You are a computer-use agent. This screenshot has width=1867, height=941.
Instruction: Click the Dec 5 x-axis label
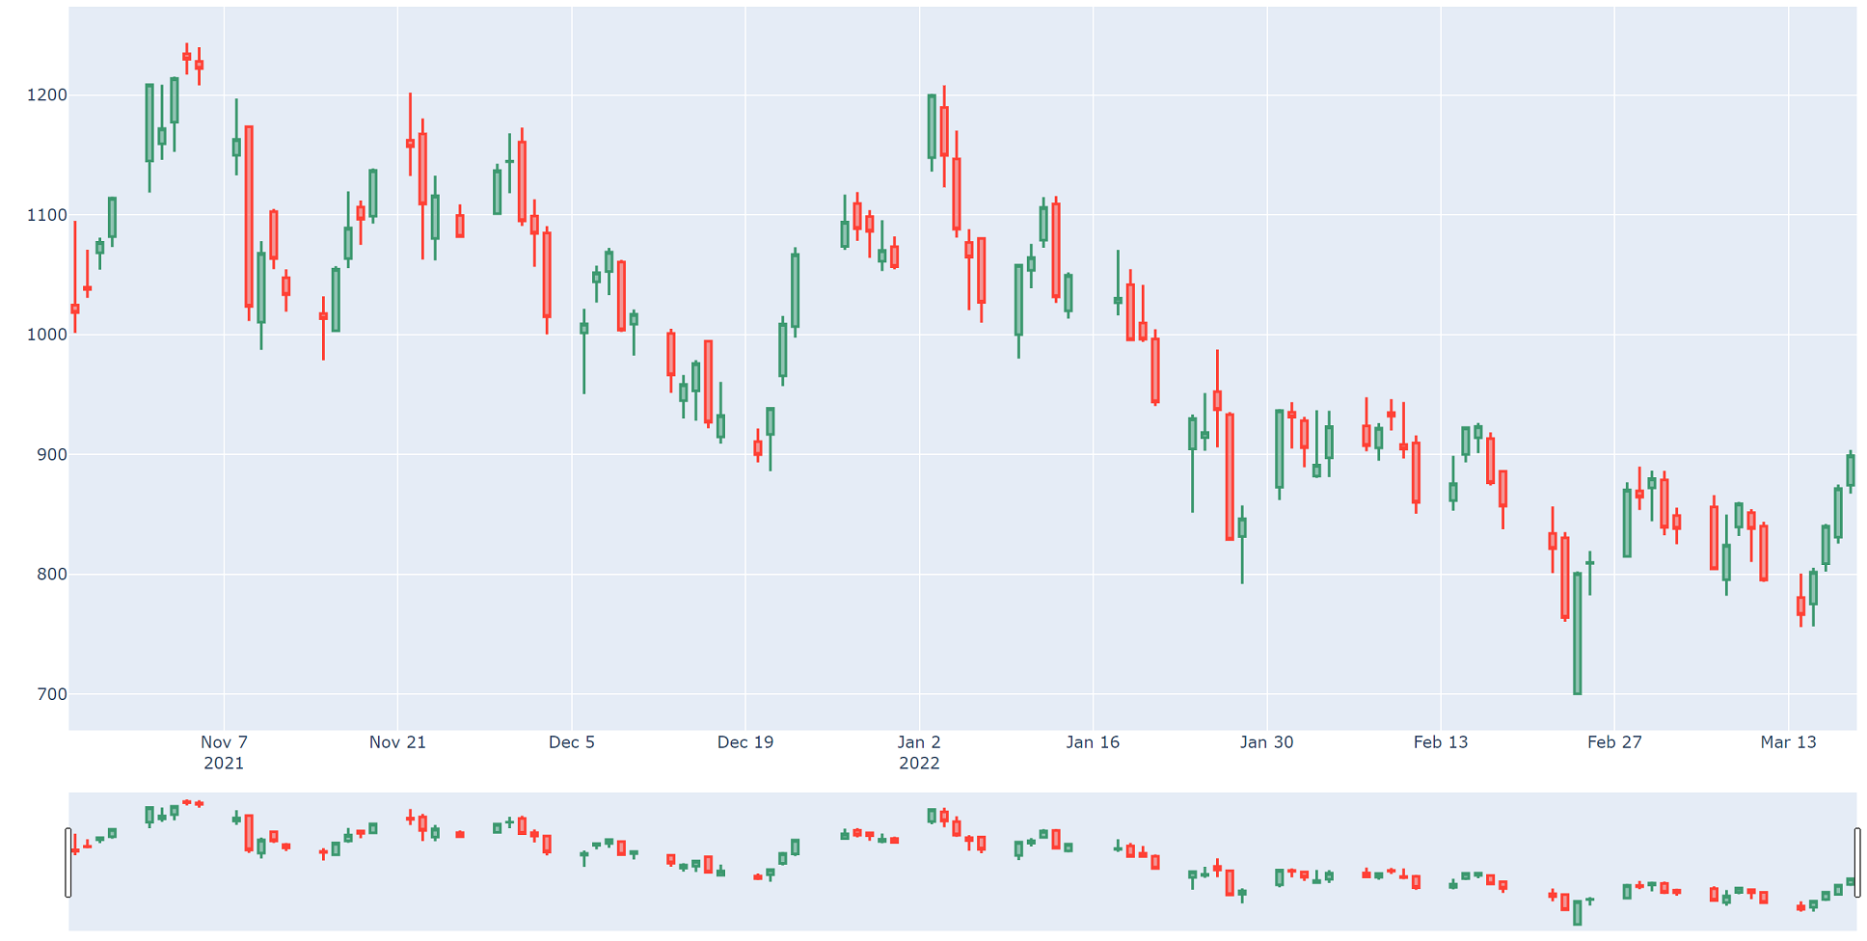tap(572, 742)
